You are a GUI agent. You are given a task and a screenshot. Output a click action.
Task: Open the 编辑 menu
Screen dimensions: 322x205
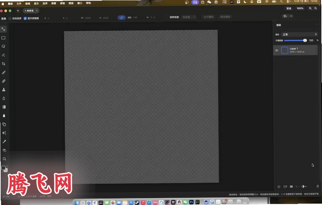(28, 4)
